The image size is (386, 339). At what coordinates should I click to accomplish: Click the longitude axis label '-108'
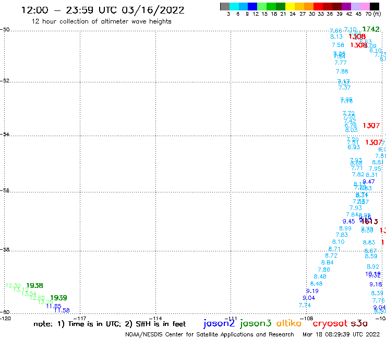(x=307, y=318)
